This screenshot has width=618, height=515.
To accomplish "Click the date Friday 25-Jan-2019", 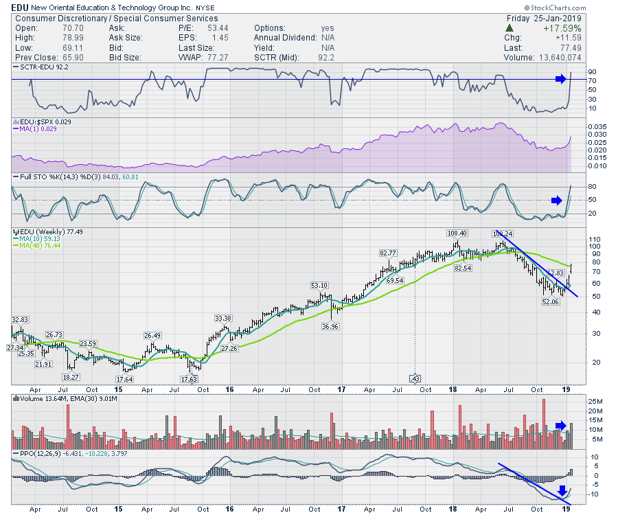I will (544, 19).
